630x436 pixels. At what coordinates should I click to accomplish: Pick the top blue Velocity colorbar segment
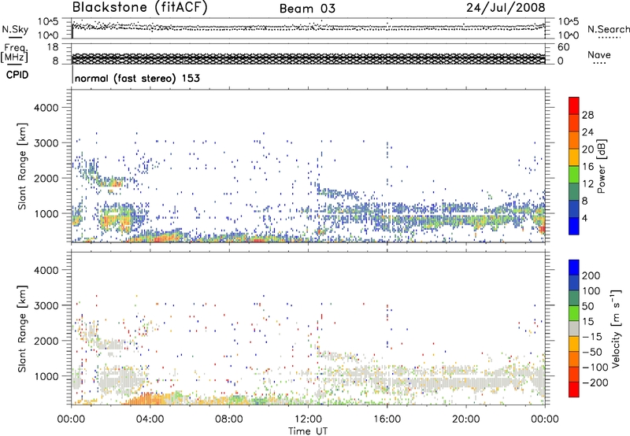(574, 268)
